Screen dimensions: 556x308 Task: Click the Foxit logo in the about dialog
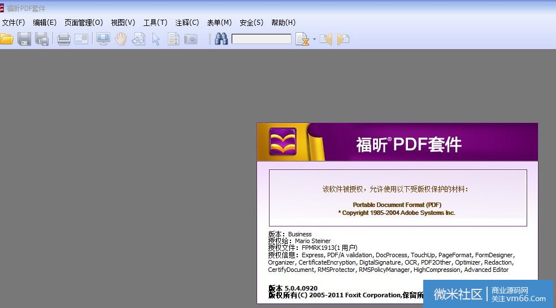(283, 142)
